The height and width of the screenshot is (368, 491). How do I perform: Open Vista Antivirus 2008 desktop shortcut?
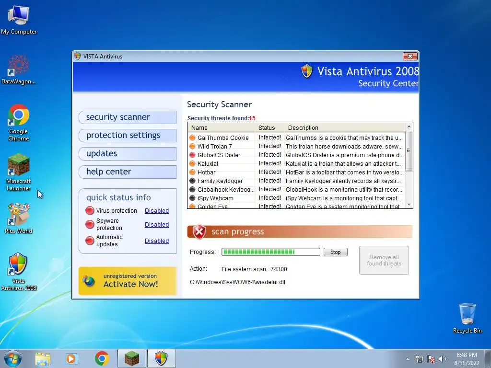tap(19, 272)
